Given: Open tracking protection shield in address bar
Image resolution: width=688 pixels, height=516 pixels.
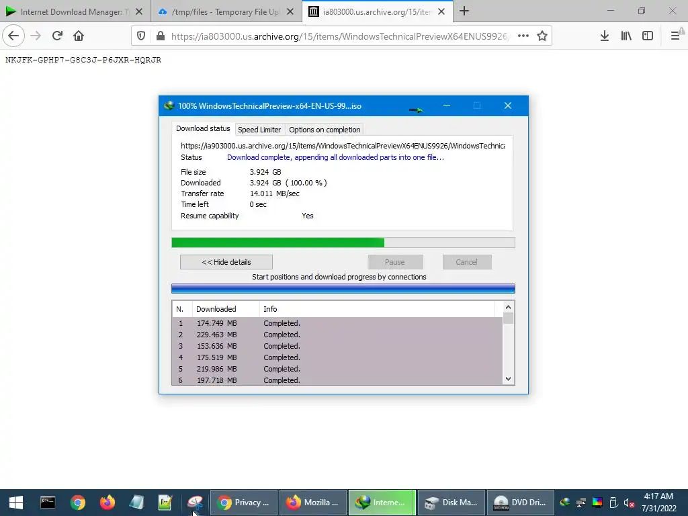Looking at the screenshot, I should 141,36.
